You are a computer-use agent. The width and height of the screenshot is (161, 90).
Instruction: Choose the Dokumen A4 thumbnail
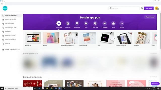(x=88, y=38)
